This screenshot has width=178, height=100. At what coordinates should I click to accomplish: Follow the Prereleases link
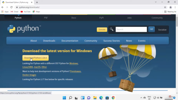[75, 71]
